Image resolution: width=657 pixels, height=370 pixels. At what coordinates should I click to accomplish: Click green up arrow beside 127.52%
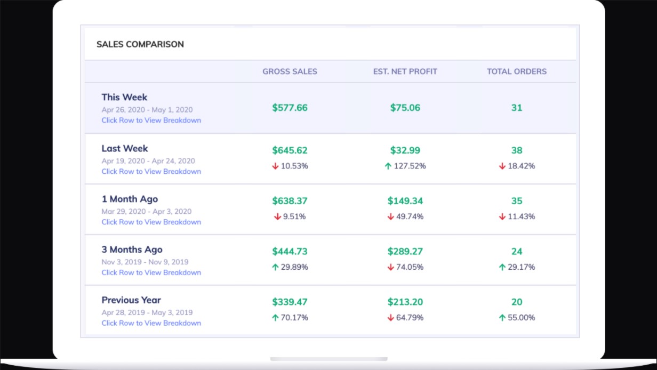point(388,166)
